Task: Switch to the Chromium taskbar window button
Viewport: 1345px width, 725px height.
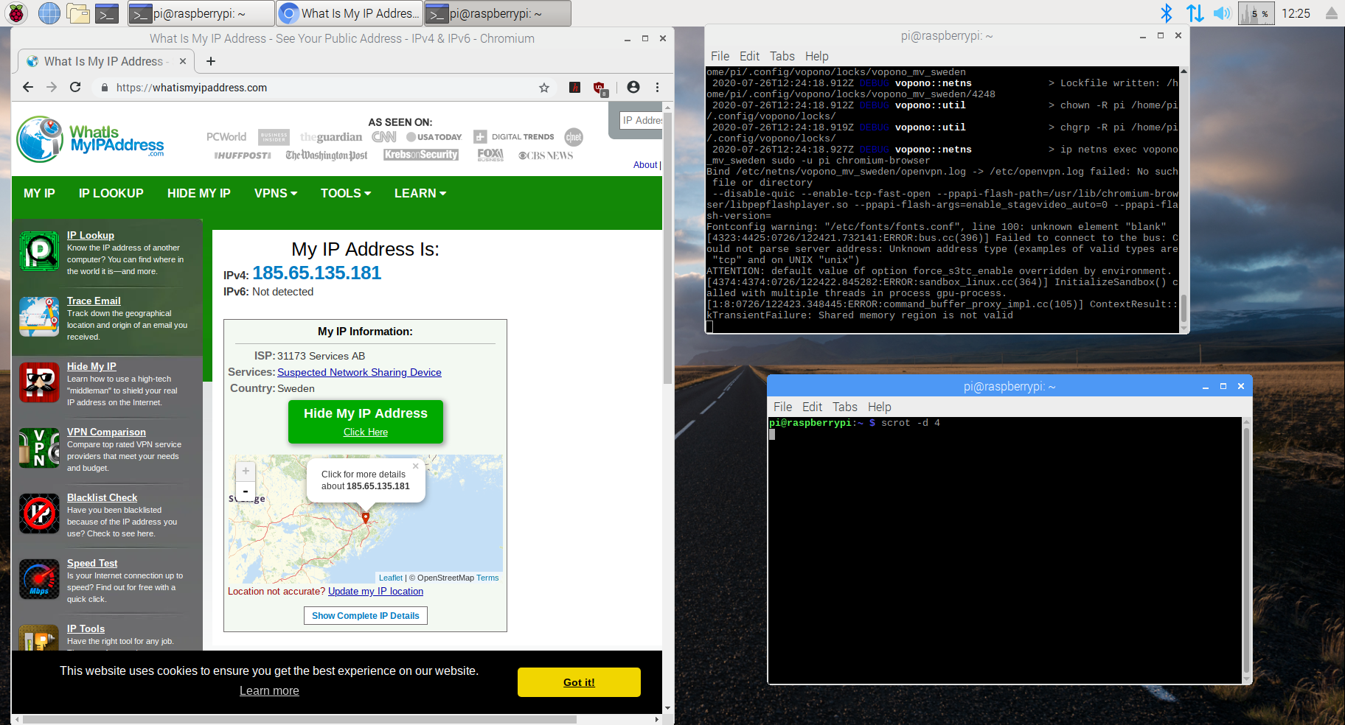Action: [350, 13]
